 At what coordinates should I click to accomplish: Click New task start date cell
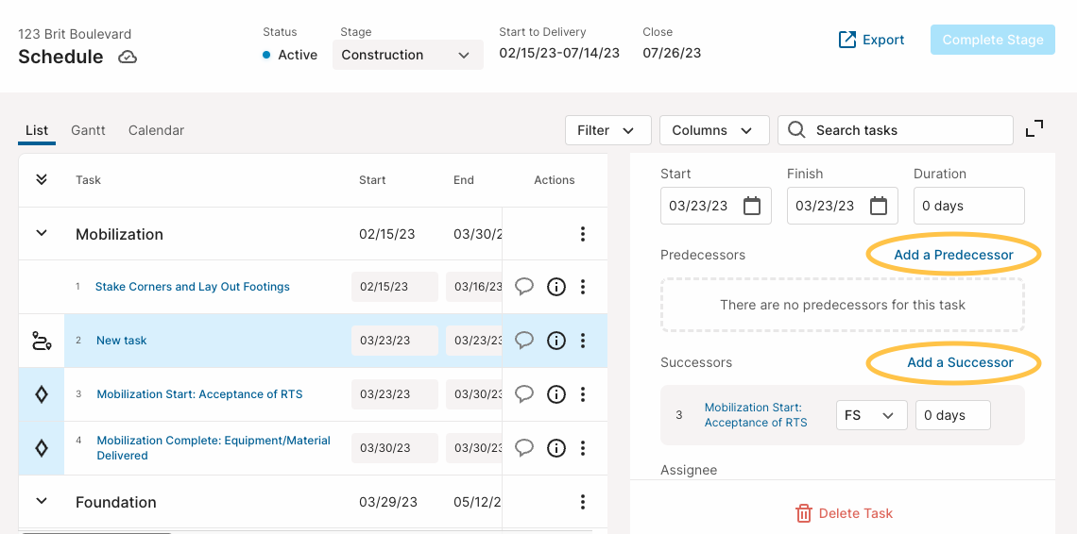pos(394,341)
